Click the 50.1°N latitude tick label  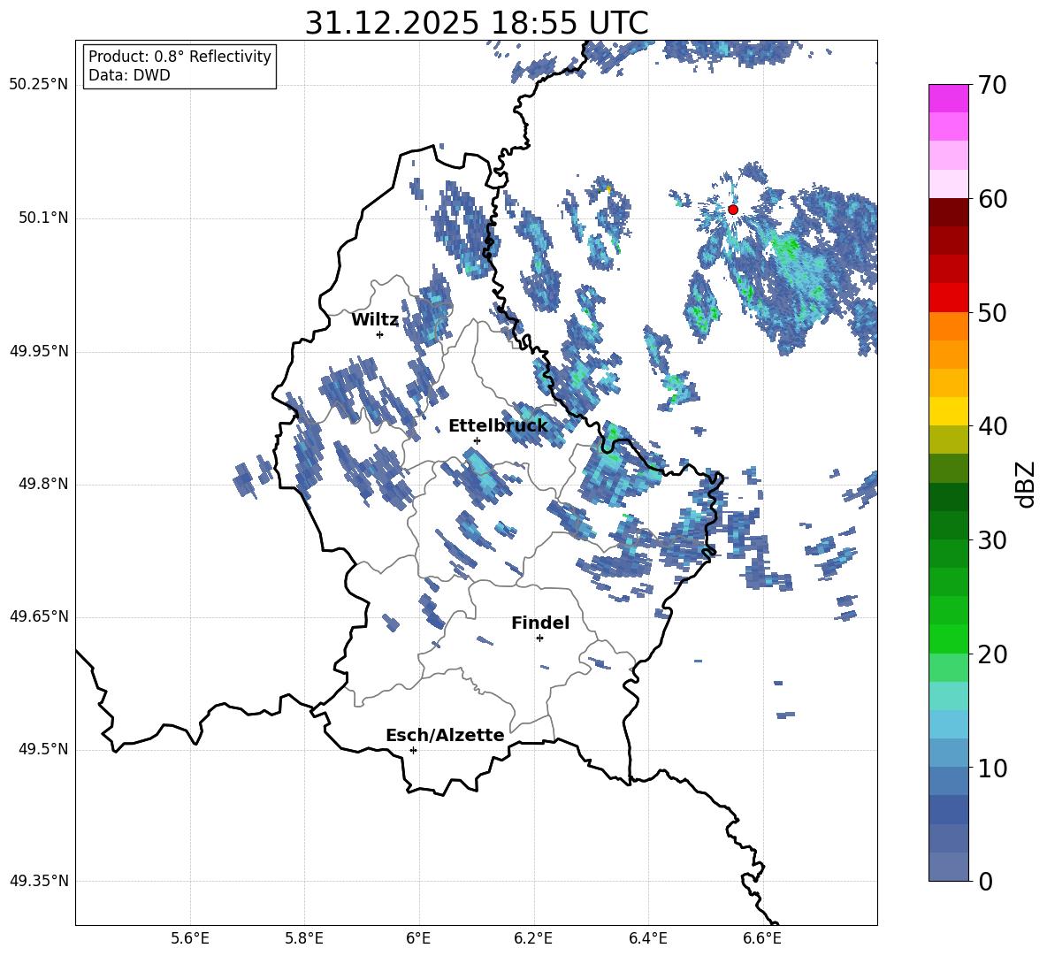click(43, 218)
